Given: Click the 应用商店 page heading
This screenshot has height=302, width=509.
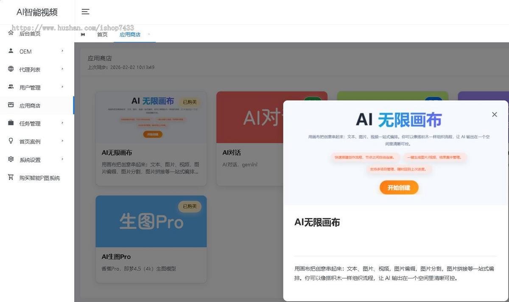Looking at the screenshot, I should coord(100,58).
